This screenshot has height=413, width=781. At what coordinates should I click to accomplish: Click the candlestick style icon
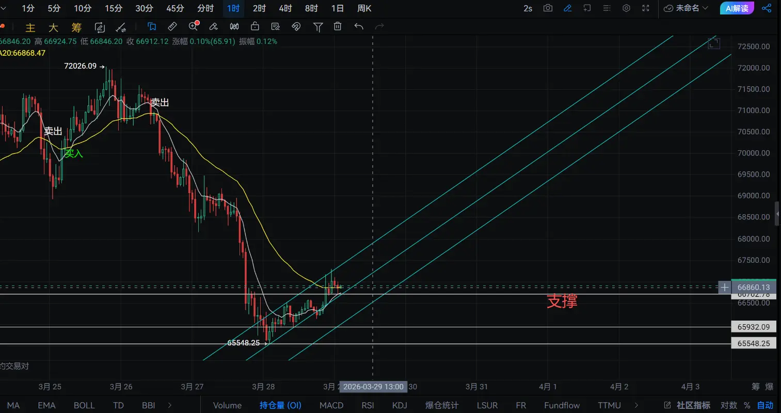(234, 27)
